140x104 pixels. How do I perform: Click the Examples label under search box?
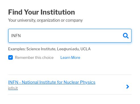pos(17,49)
